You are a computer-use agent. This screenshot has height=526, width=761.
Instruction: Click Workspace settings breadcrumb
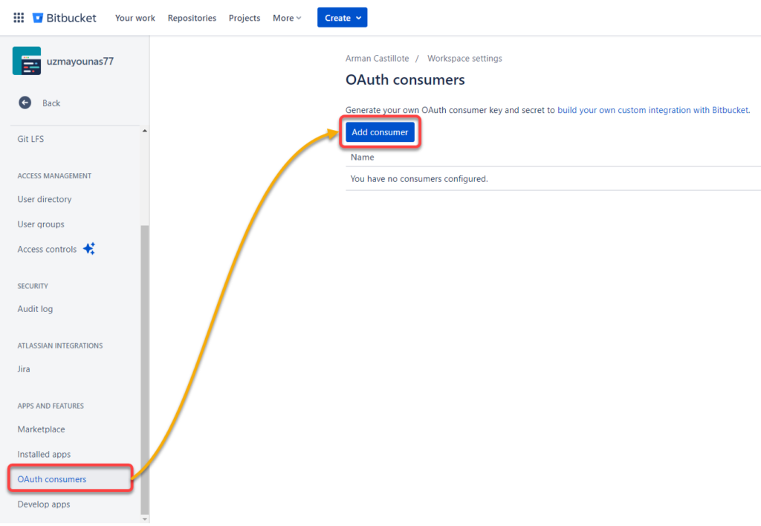[464, 59]
